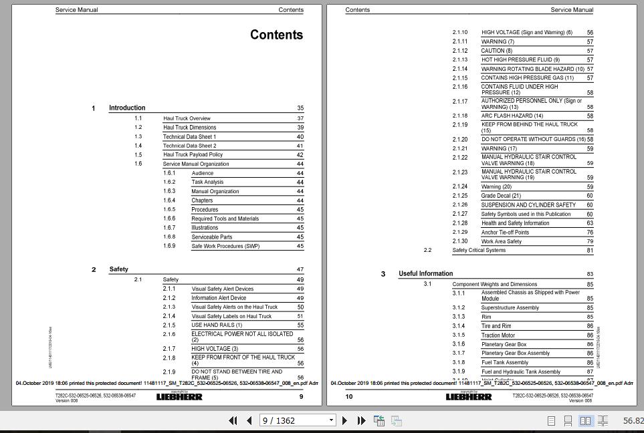Screen dimensions: 644x433
Task: Switch to single page layout
Action: tap(552, 421)
